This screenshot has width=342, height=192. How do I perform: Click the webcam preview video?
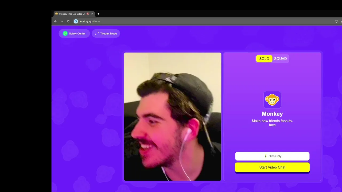tap(173, 117)
